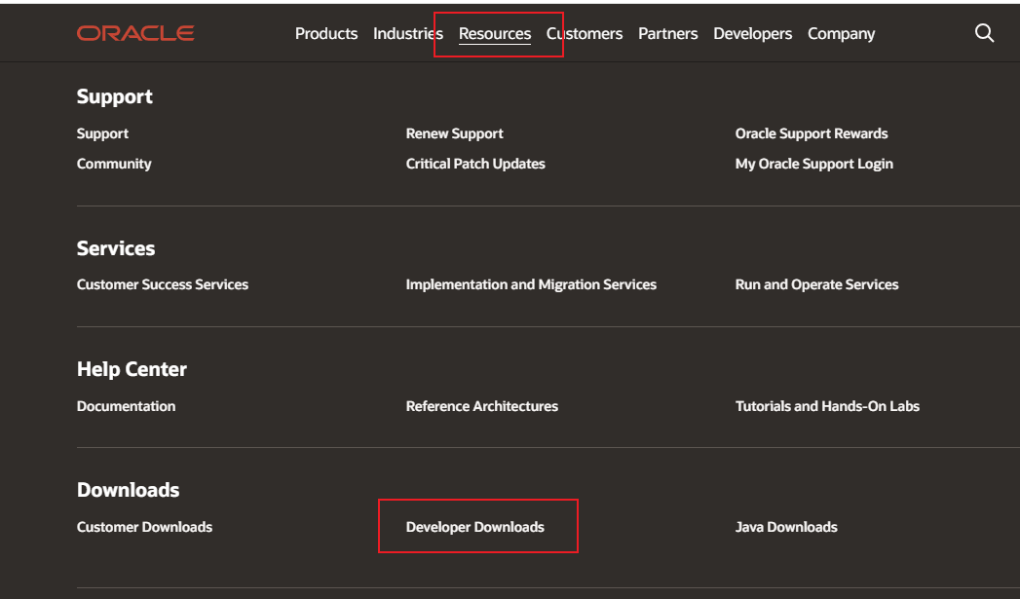The height and width of the screenshot is (599, 1020).
Task: Open the Partners menu
Action: click(667, 33)
